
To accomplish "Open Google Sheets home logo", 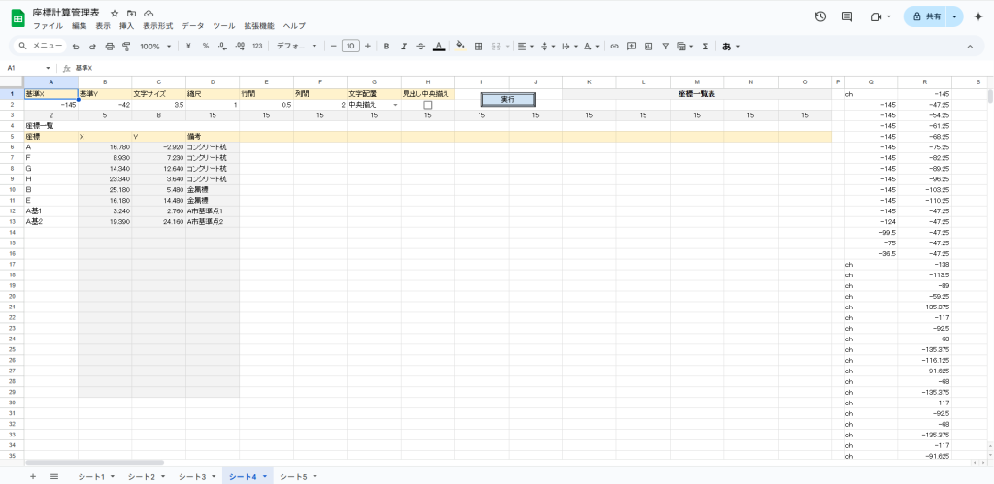I will click(18, 18).
